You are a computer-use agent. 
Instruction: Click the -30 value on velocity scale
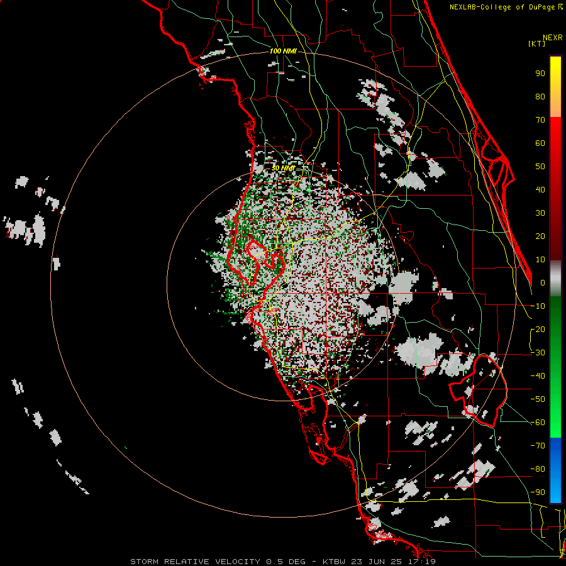coord(538,353)
